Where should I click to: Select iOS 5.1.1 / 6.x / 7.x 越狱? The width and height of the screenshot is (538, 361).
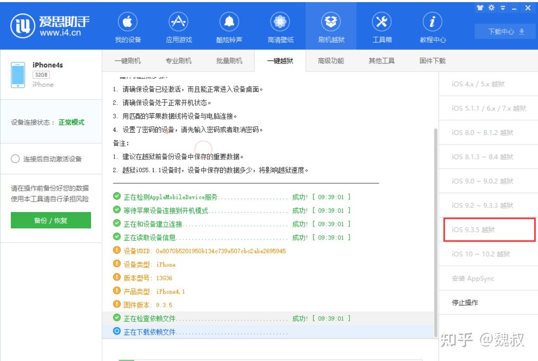[488, 108]
